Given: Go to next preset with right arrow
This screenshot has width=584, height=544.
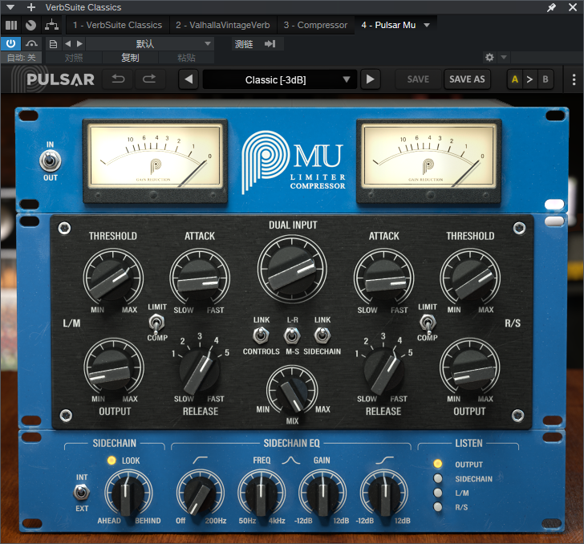Looking at the screenshot, I should click(371, 79).
